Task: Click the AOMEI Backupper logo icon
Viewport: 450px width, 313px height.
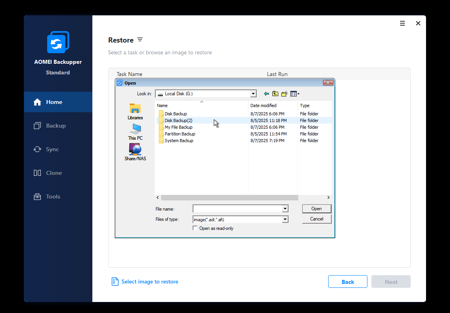Action: tap(58, 42)
